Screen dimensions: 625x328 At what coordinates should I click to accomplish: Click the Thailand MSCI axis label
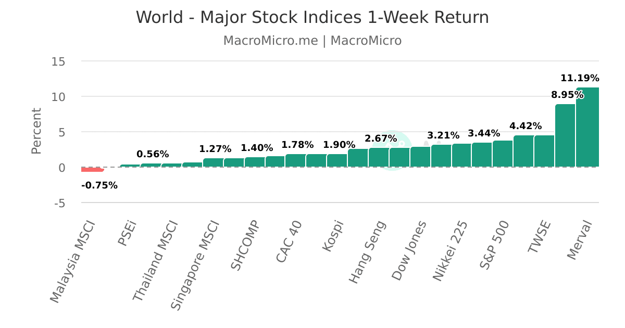(x=155, y=261)
